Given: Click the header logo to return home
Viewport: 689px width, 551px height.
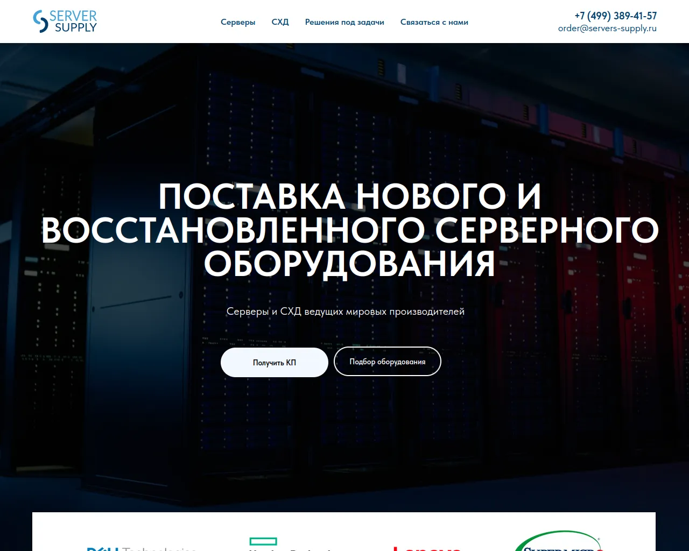Looking at the screenshot, I should pos(65,21).
